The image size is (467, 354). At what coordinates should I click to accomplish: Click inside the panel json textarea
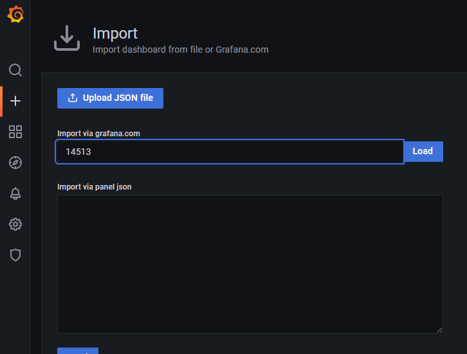coord(250,264)
